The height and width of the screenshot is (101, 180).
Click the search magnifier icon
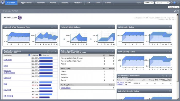(x=168, y=3)
